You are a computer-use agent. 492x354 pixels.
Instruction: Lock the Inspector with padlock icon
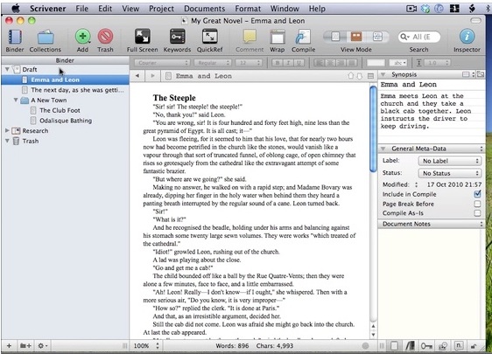474,346
